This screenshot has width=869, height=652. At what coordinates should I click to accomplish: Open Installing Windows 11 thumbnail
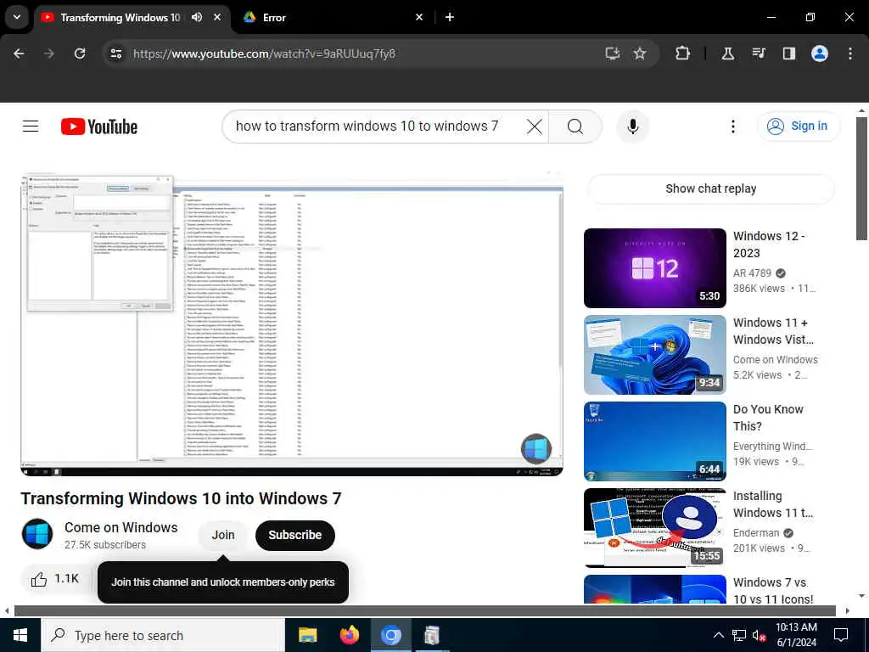pos(654,527)
